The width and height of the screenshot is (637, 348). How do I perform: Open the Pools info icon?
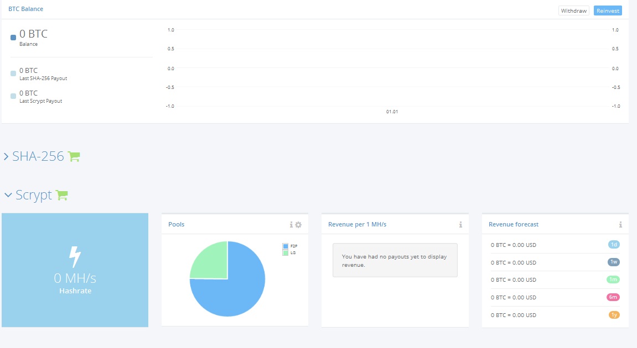pyautogui.click(x=291, y=225)
